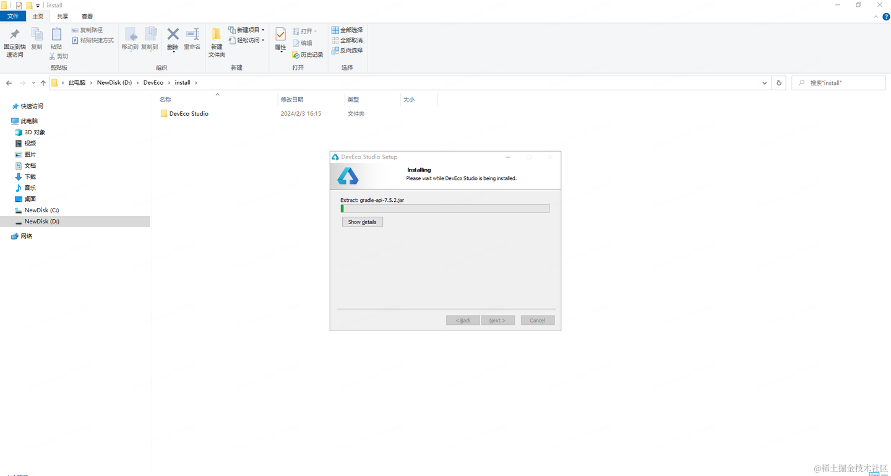Click Select all in ribbon
This screenshot has width=891, height=476.
tap(347, 30)
